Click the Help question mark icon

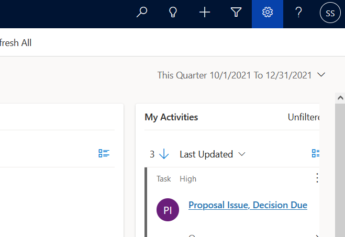pyautogui.click(x=299, y=13)
